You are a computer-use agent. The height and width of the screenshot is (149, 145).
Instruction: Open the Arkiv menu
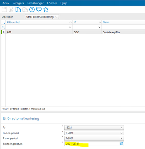(x=6, y=3)
